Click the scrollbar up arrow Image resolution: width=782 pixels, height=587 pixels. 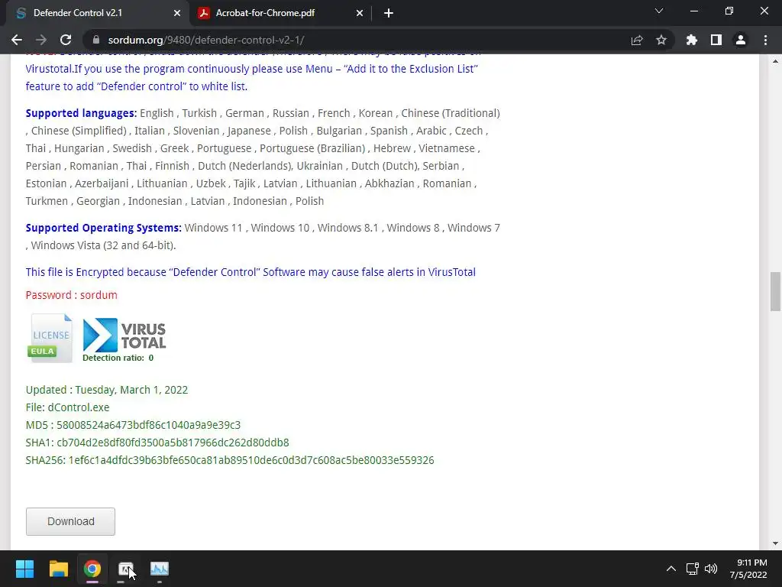tap(775, 61)
